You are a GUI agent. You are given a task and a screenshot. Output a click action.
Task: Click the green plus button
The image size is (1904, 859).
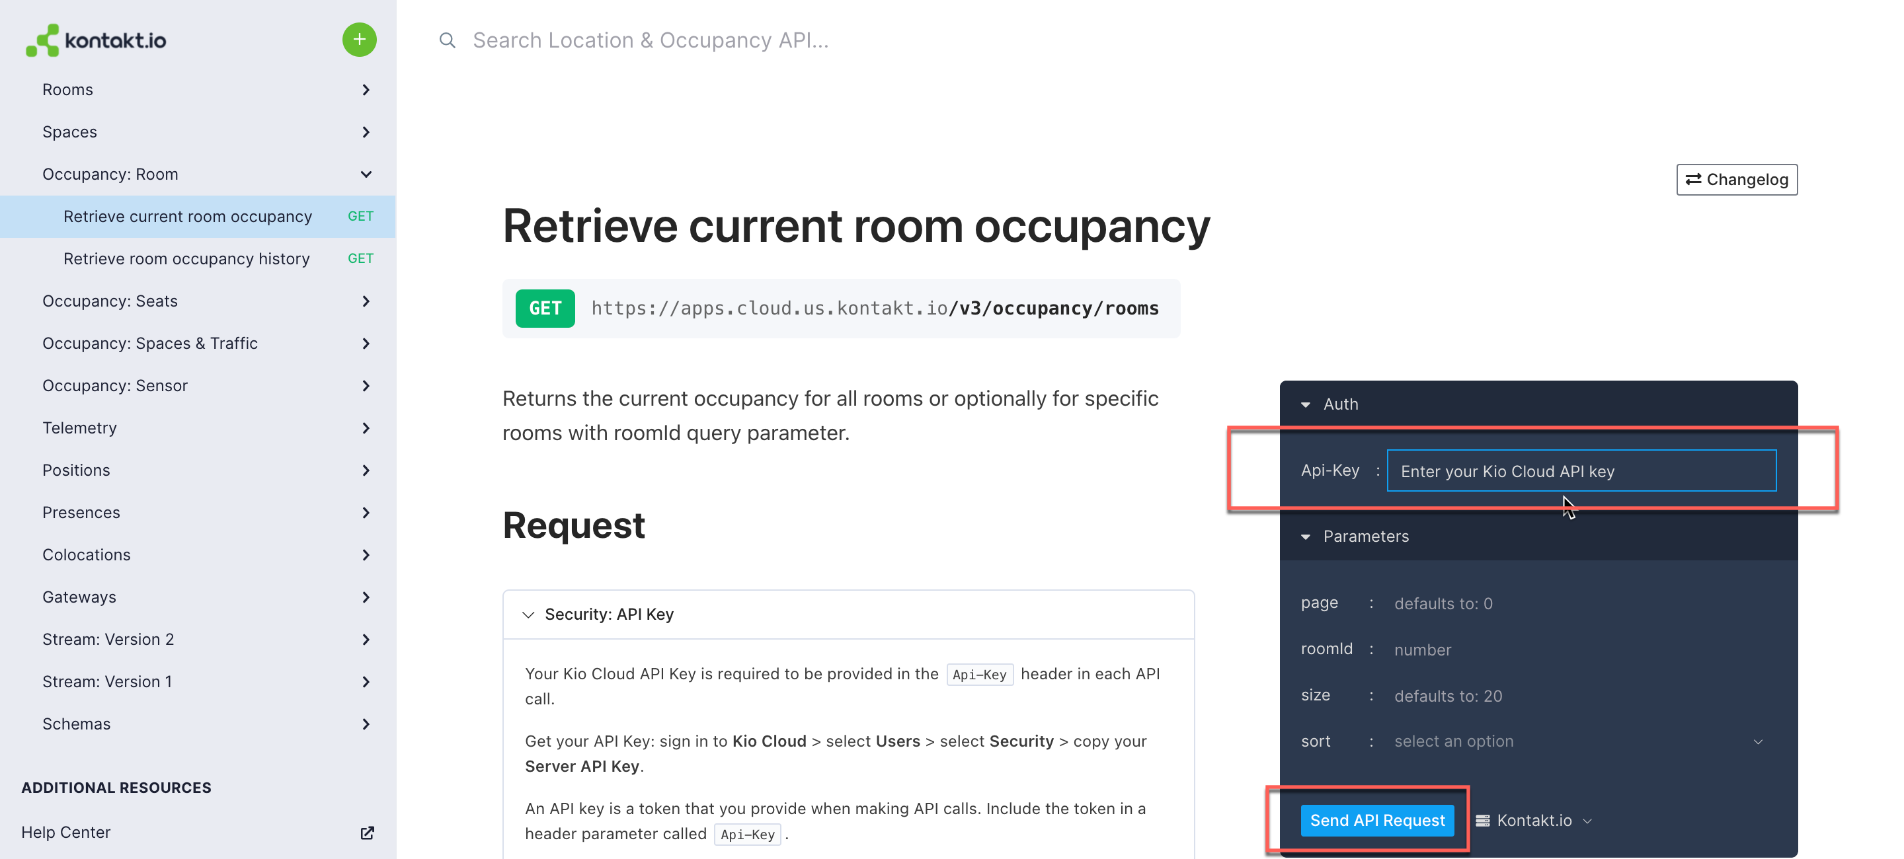359,40
